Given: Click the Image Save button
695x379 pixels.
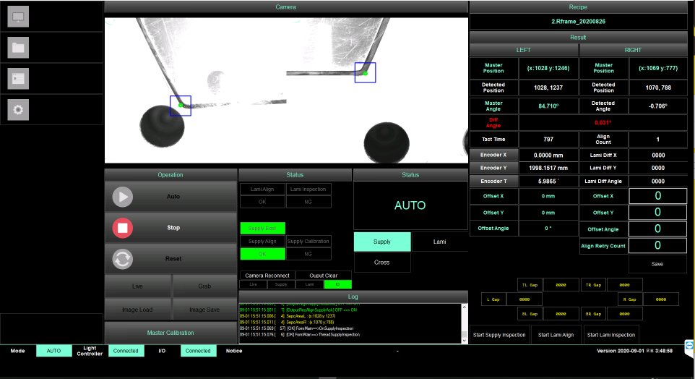Looking at the screenshot, I should point(204,310).
